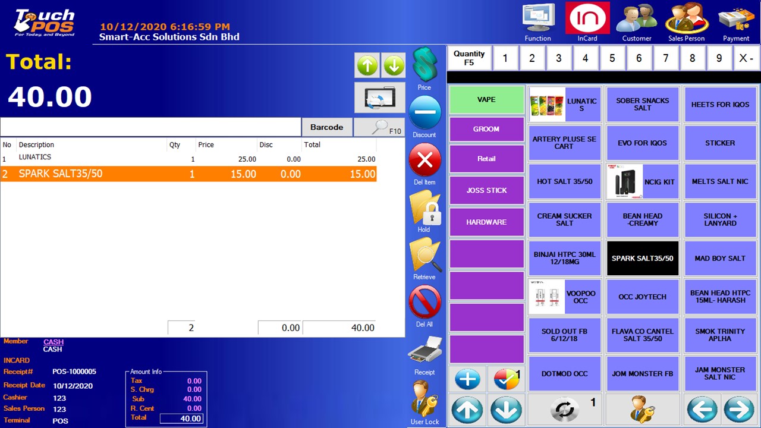The width and height of the screenshot is (761, 428).
Task: Select the HARDWARE category
Action: coord(486,222)
